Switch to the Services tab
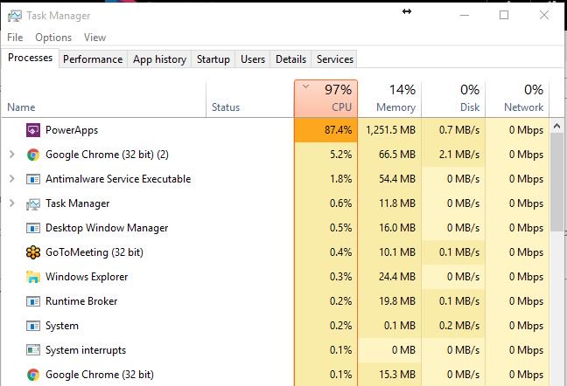567x386 pixels. (335, 59)
